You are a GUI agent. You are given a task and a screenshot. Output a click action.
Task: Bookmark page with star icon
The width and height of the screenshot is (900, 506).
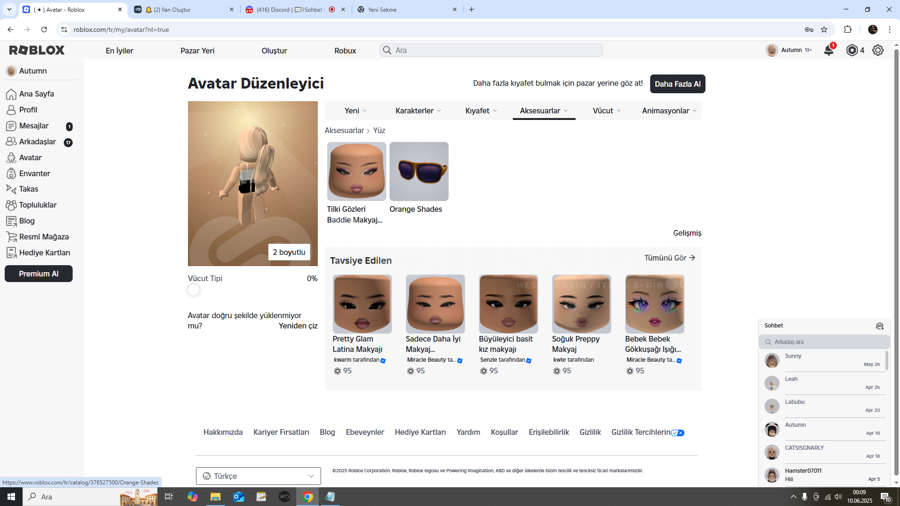pyautogui.click(x=824, y=30)
